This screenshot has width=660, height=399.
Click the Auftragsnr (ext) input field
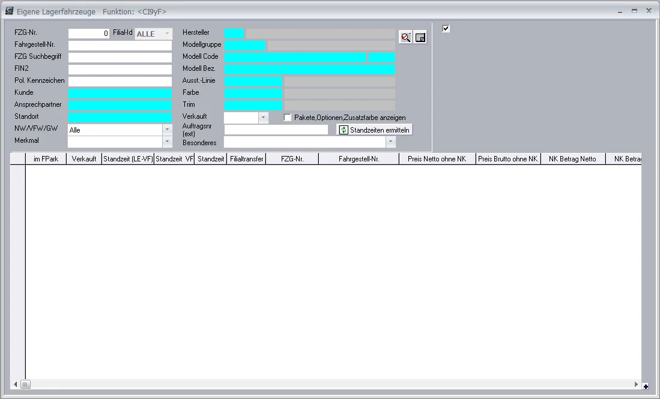point(276,130)
